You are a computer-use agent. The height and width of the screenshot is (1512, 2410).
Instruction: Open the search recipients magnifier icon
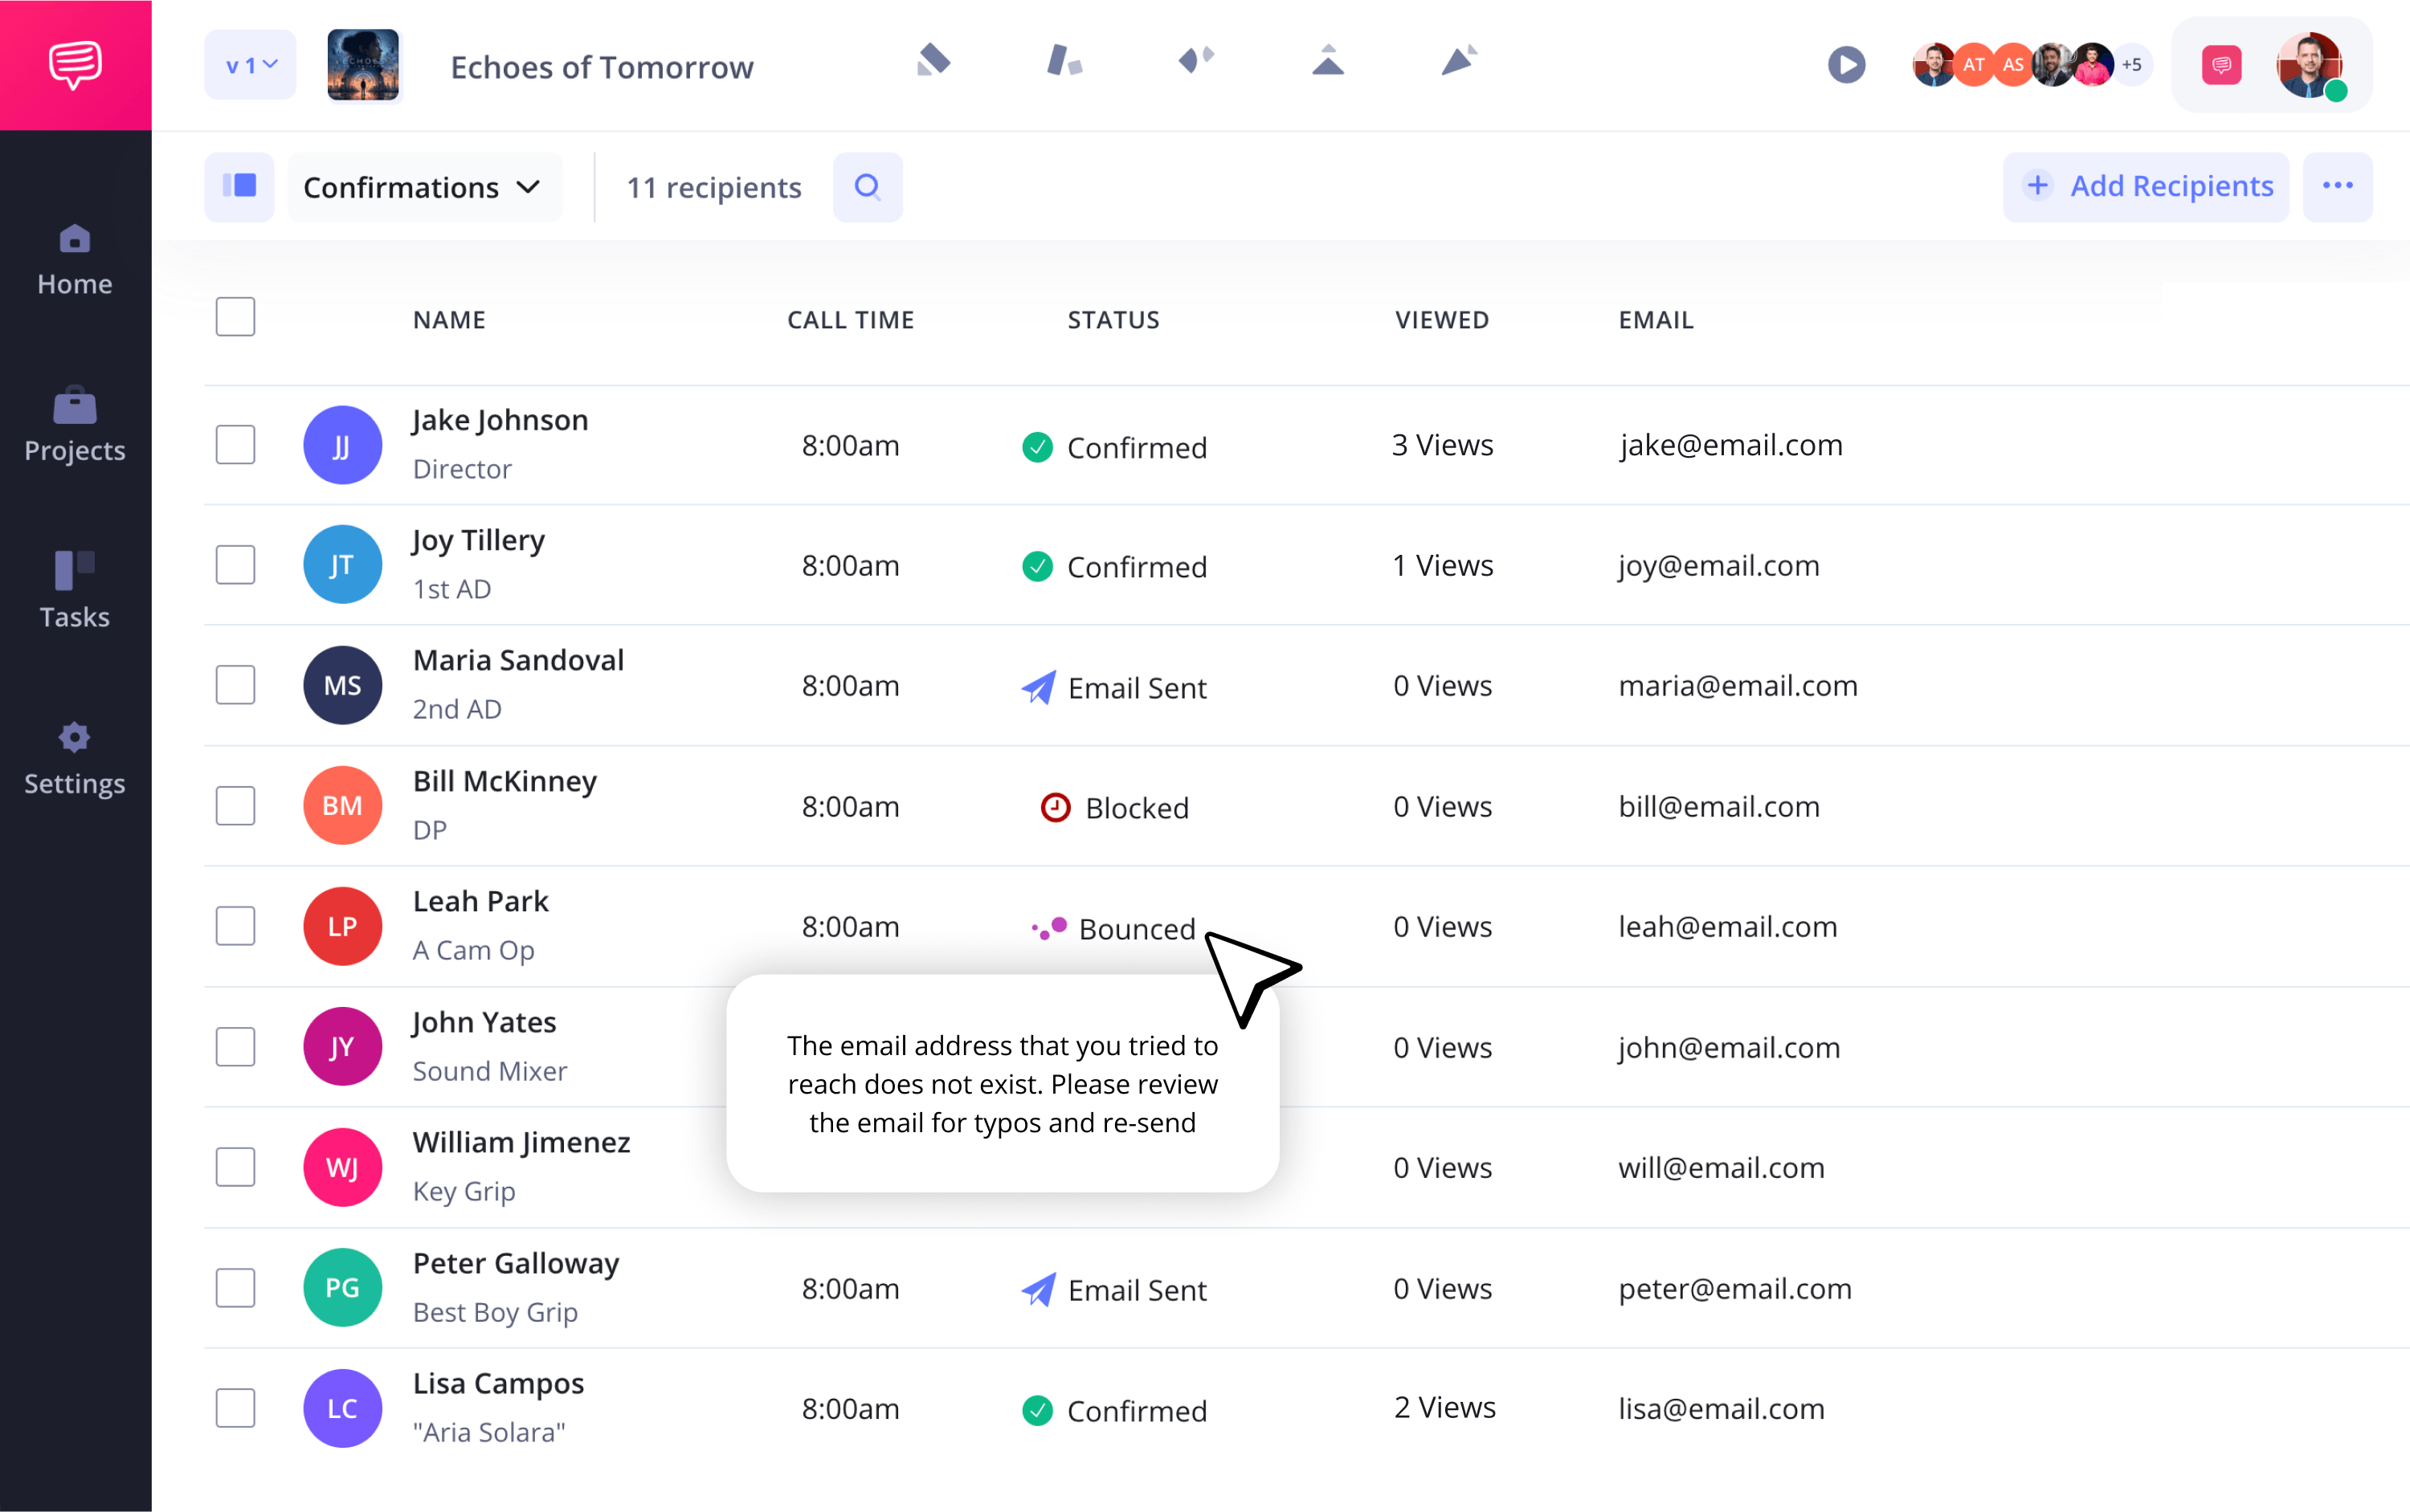tap(868, 187)
